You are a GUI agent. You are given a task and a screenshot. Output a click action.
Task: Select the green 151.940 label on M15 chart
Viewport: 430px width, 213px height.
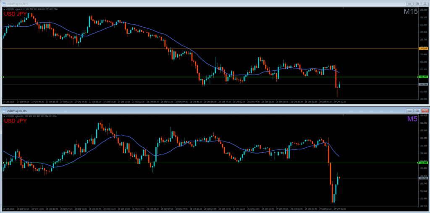(422, 77)
